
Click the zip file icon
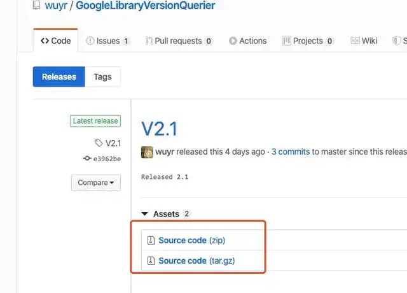click(151, 240)
